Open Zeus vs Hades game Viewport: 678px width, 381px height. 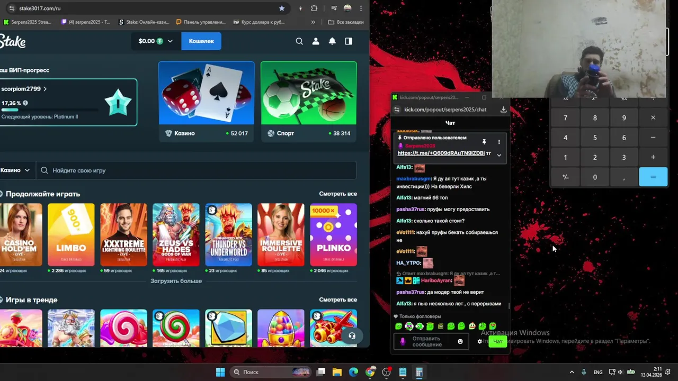tap(176, 234)
